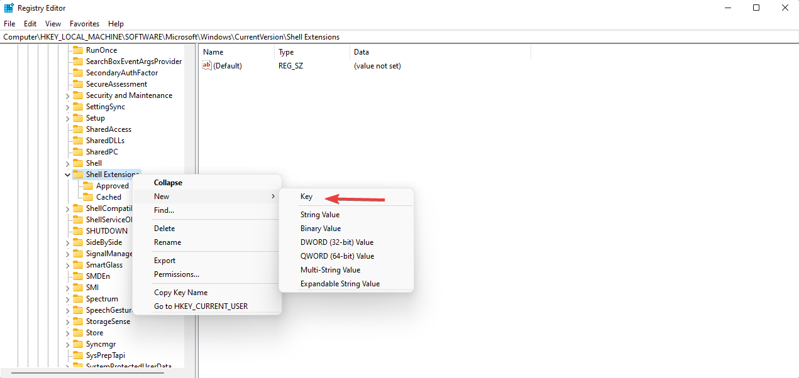Viewport: 799px width, 378px height.
Task: Click the Registry Editor app icon in title bar
Action: tap(9, 8)
